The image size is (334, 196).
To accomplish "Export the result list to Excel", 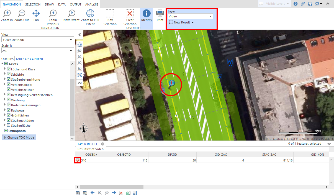I will coord(128,192).
